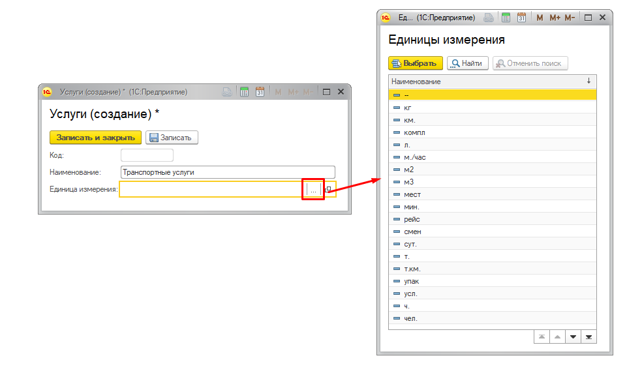The height and width of the screenshot is (375, 627).
Task: Select 'л.' unit row
Action: [492, 145]
